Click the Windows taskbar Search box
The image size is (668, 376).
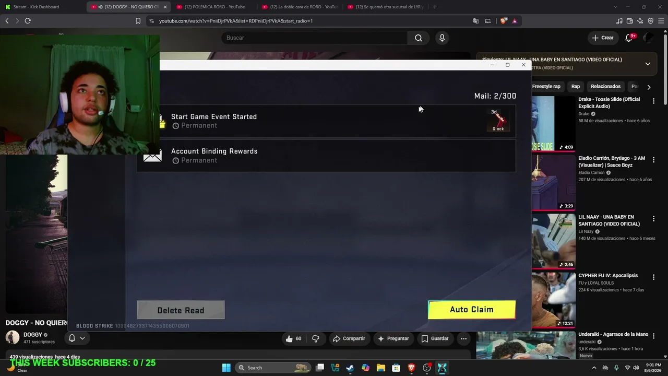click(x=273, y=368)
